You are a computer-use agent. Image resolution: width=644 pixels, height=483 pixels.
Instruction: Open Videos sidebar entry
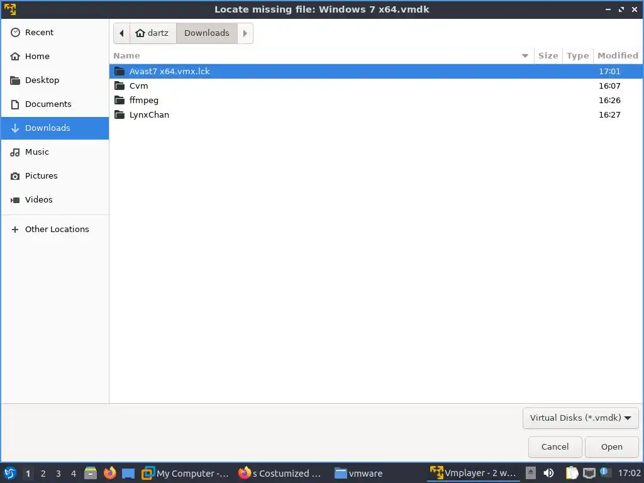(55, 199)
